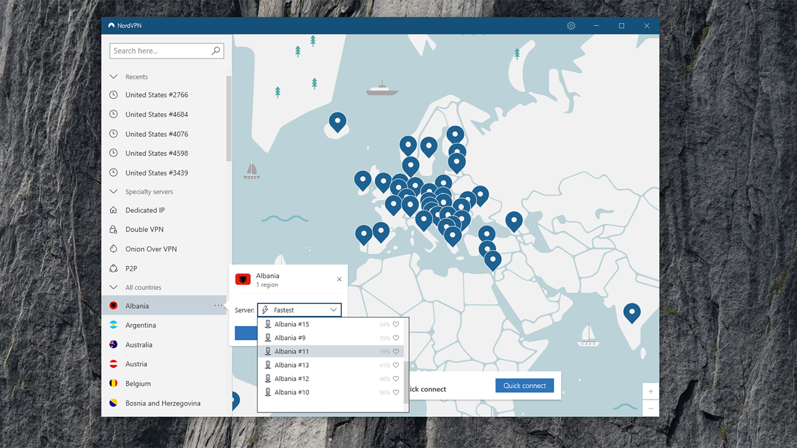Focus the Search here input field
The width and height of the screenshot is (797, 448).
point(167,51)
